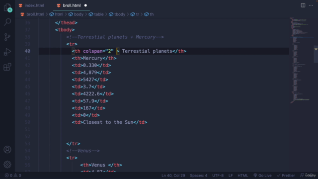Click the errors and warnings status indicator
The height and width of the screenshot is (179, 318).
coord(13,176)
